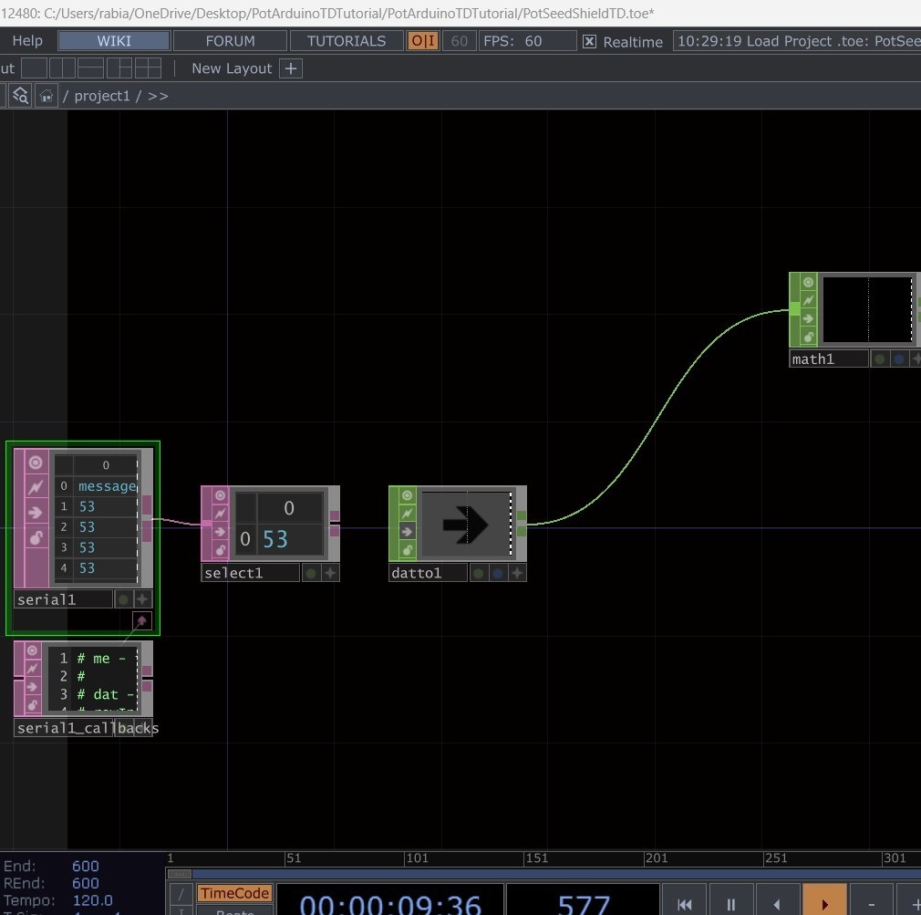
Task: Click the export arrow flag on datto1
Action: click(x=407, y=531)
